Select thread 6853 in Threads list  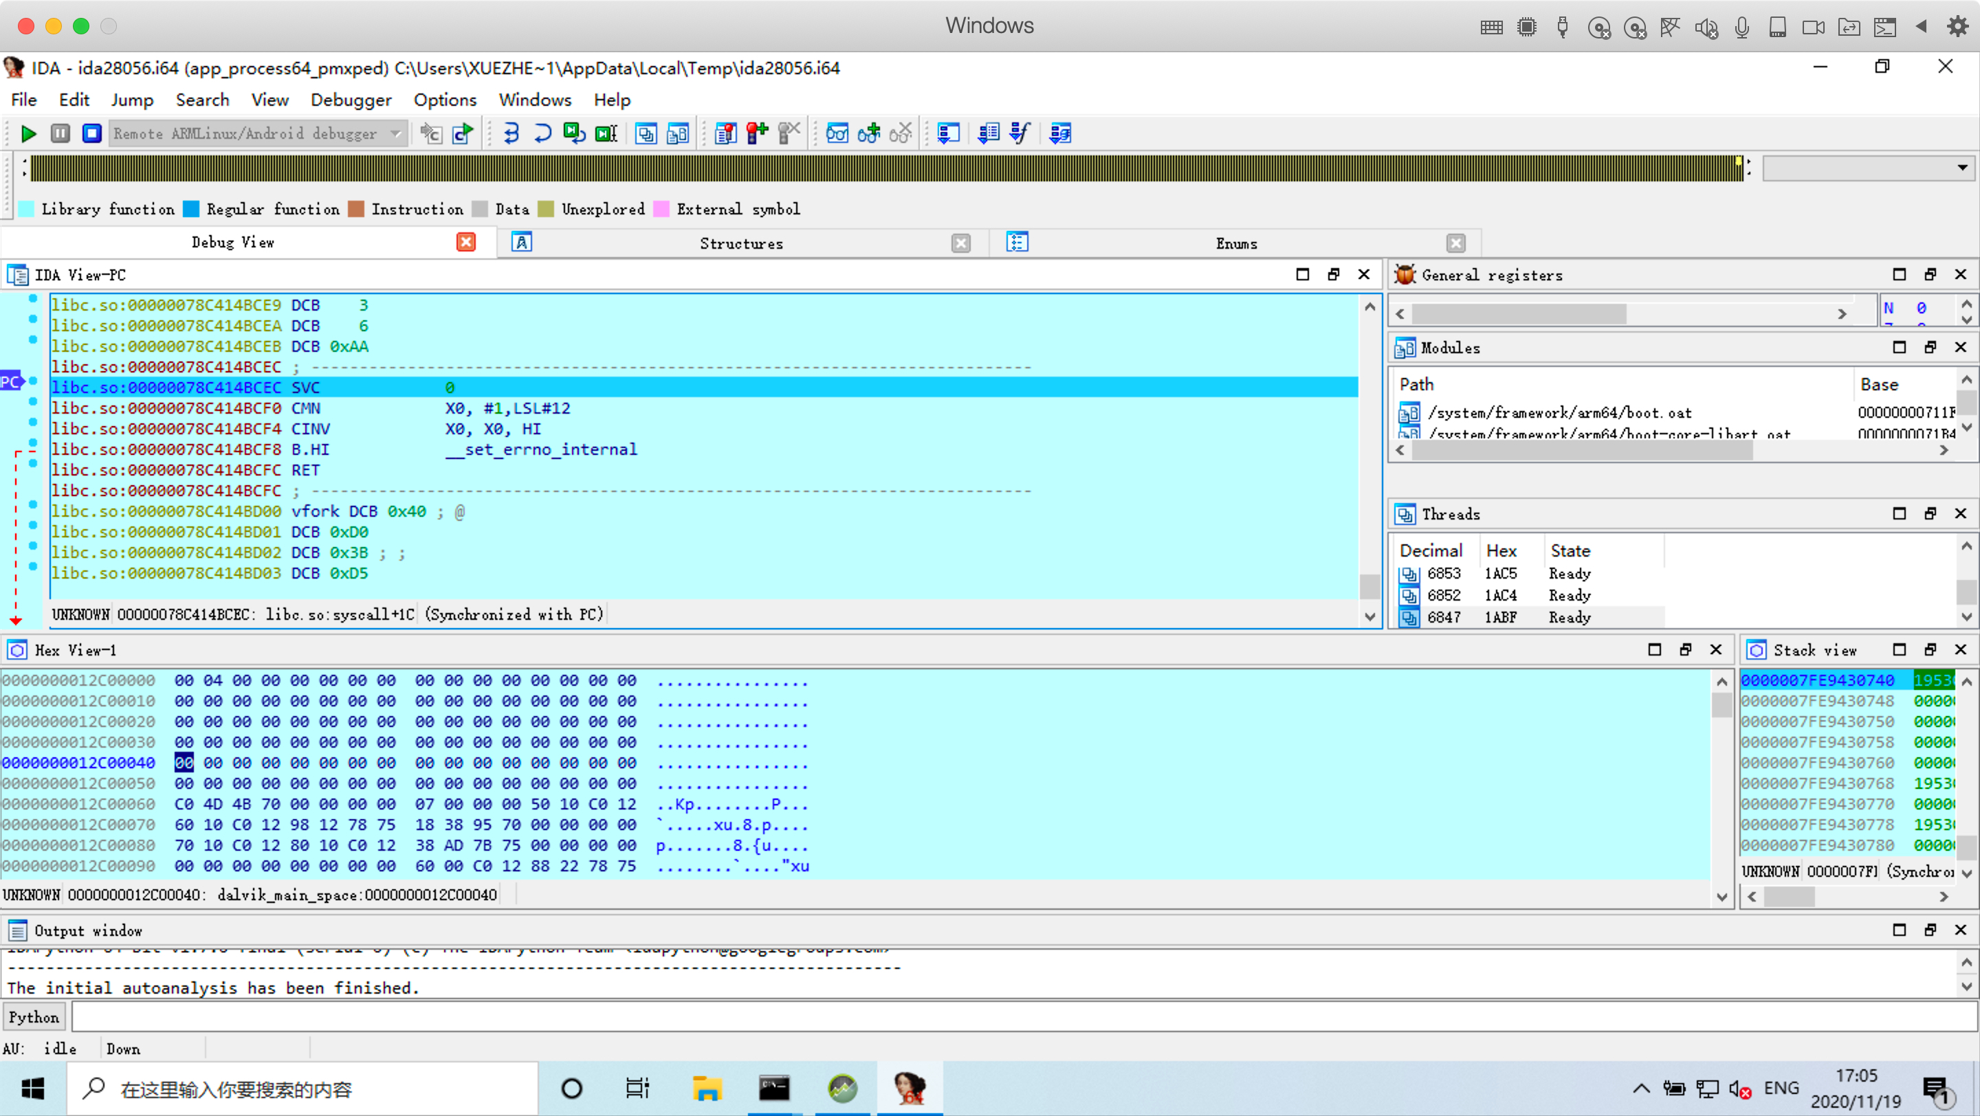pyautogui.click(x=1443, y=574)
